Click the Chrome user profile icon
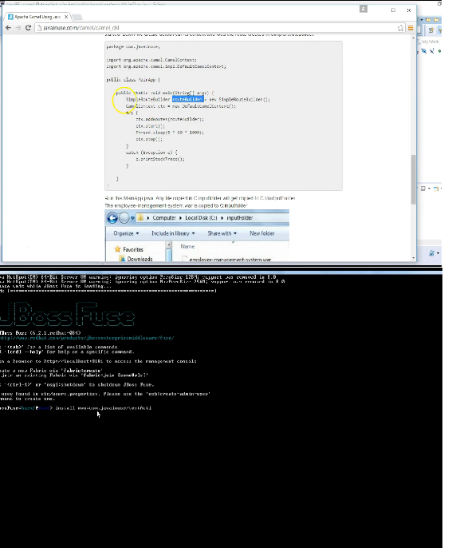Viewport: 452px width, 552px height. click(364, 9)
